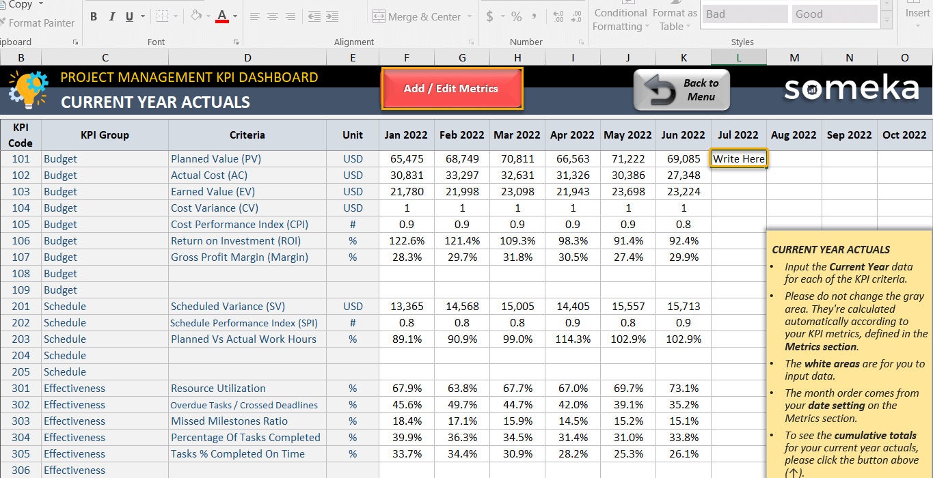The height and width of the screenshot is (478, 933).
Task: Open Underline style dropdown arrow
Action: [x=142, y=16]
